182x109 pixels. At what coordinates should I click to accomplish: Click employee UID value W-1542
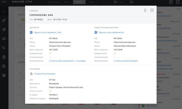pos(52,80)
